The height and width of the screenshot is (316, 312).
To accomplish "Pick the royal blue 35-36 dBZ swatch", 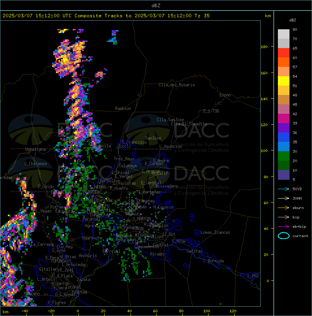I will [x=283, y=137].
